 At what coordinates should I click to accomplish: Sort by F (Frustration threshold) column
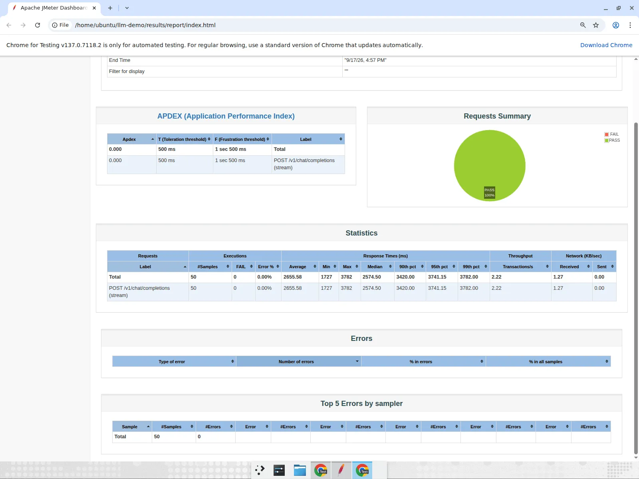tap(242, 139)
